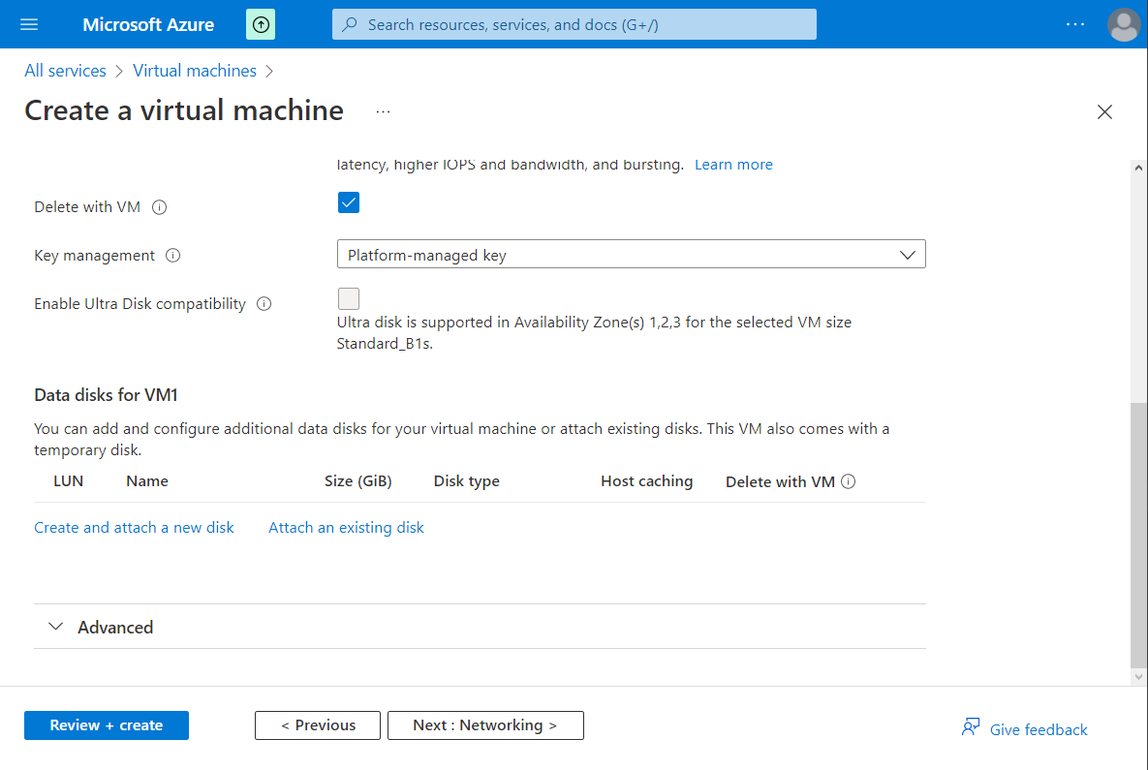Click the Data disks for VM1 heading
This screenshot has width=1148, height=770.
(107, 395)
